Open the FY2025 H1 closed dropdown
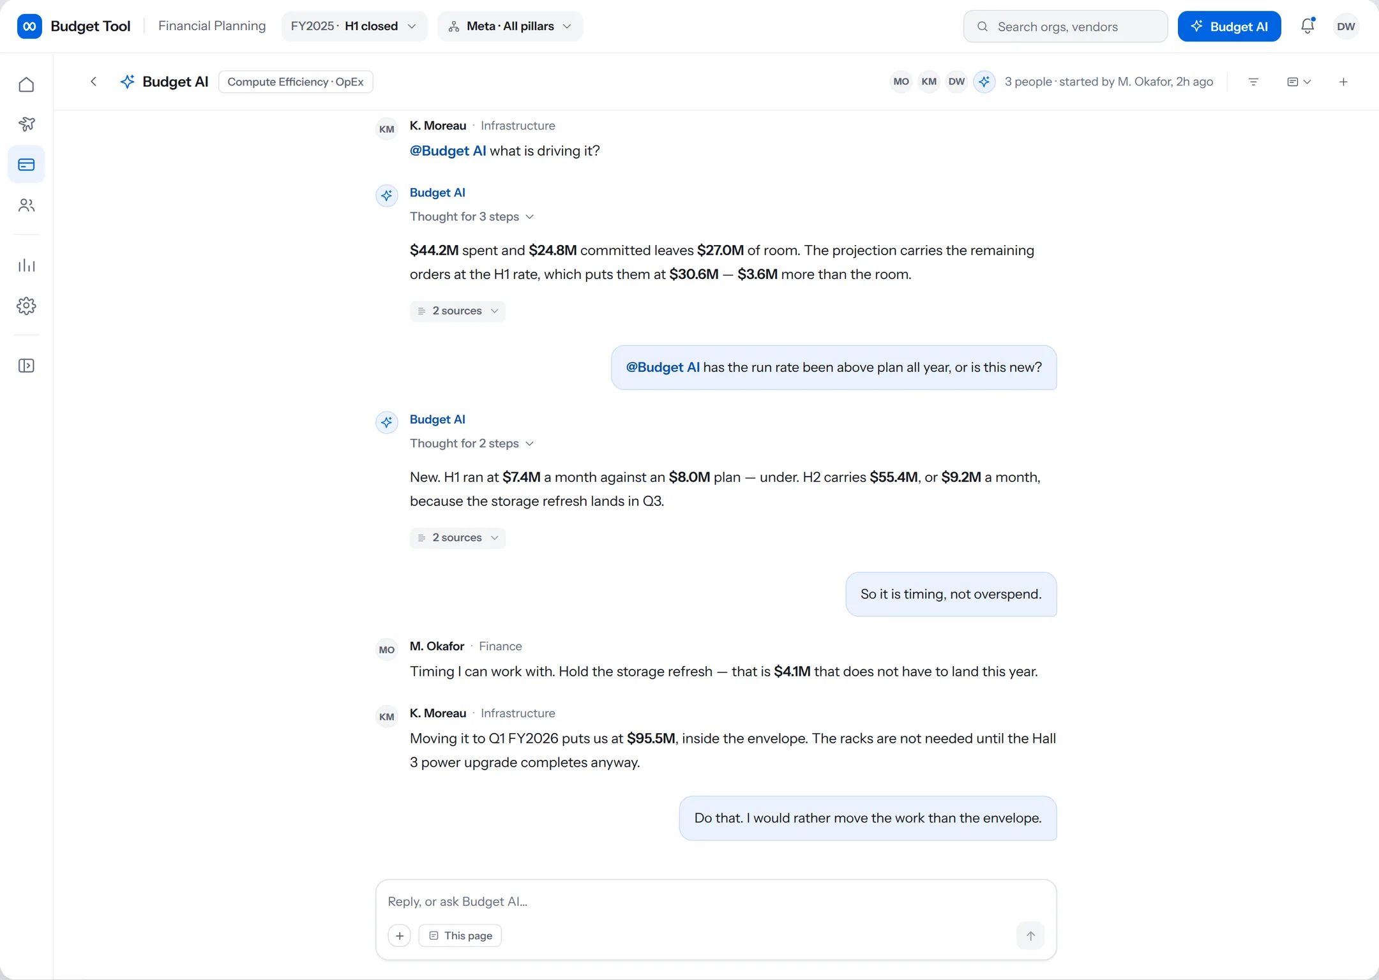 [354, 26]
